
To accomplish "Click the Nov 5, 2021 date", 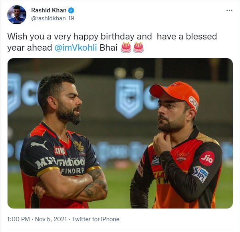I will (51, 219).
